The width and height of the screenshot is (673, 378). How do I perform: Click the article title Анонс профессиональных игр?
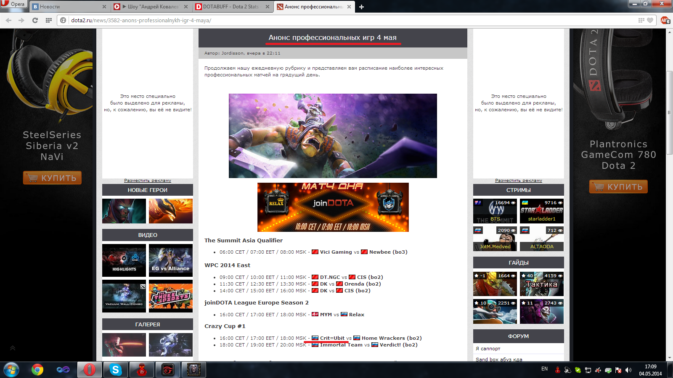pyautogui.click(x=332, y=37)
